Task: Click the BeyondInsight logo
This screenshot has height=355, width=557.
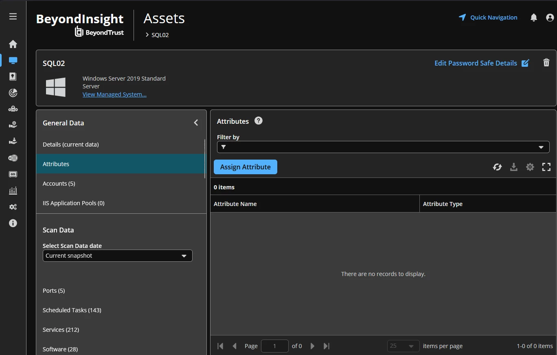Action: pyautogui.click(x=80, y=25)
